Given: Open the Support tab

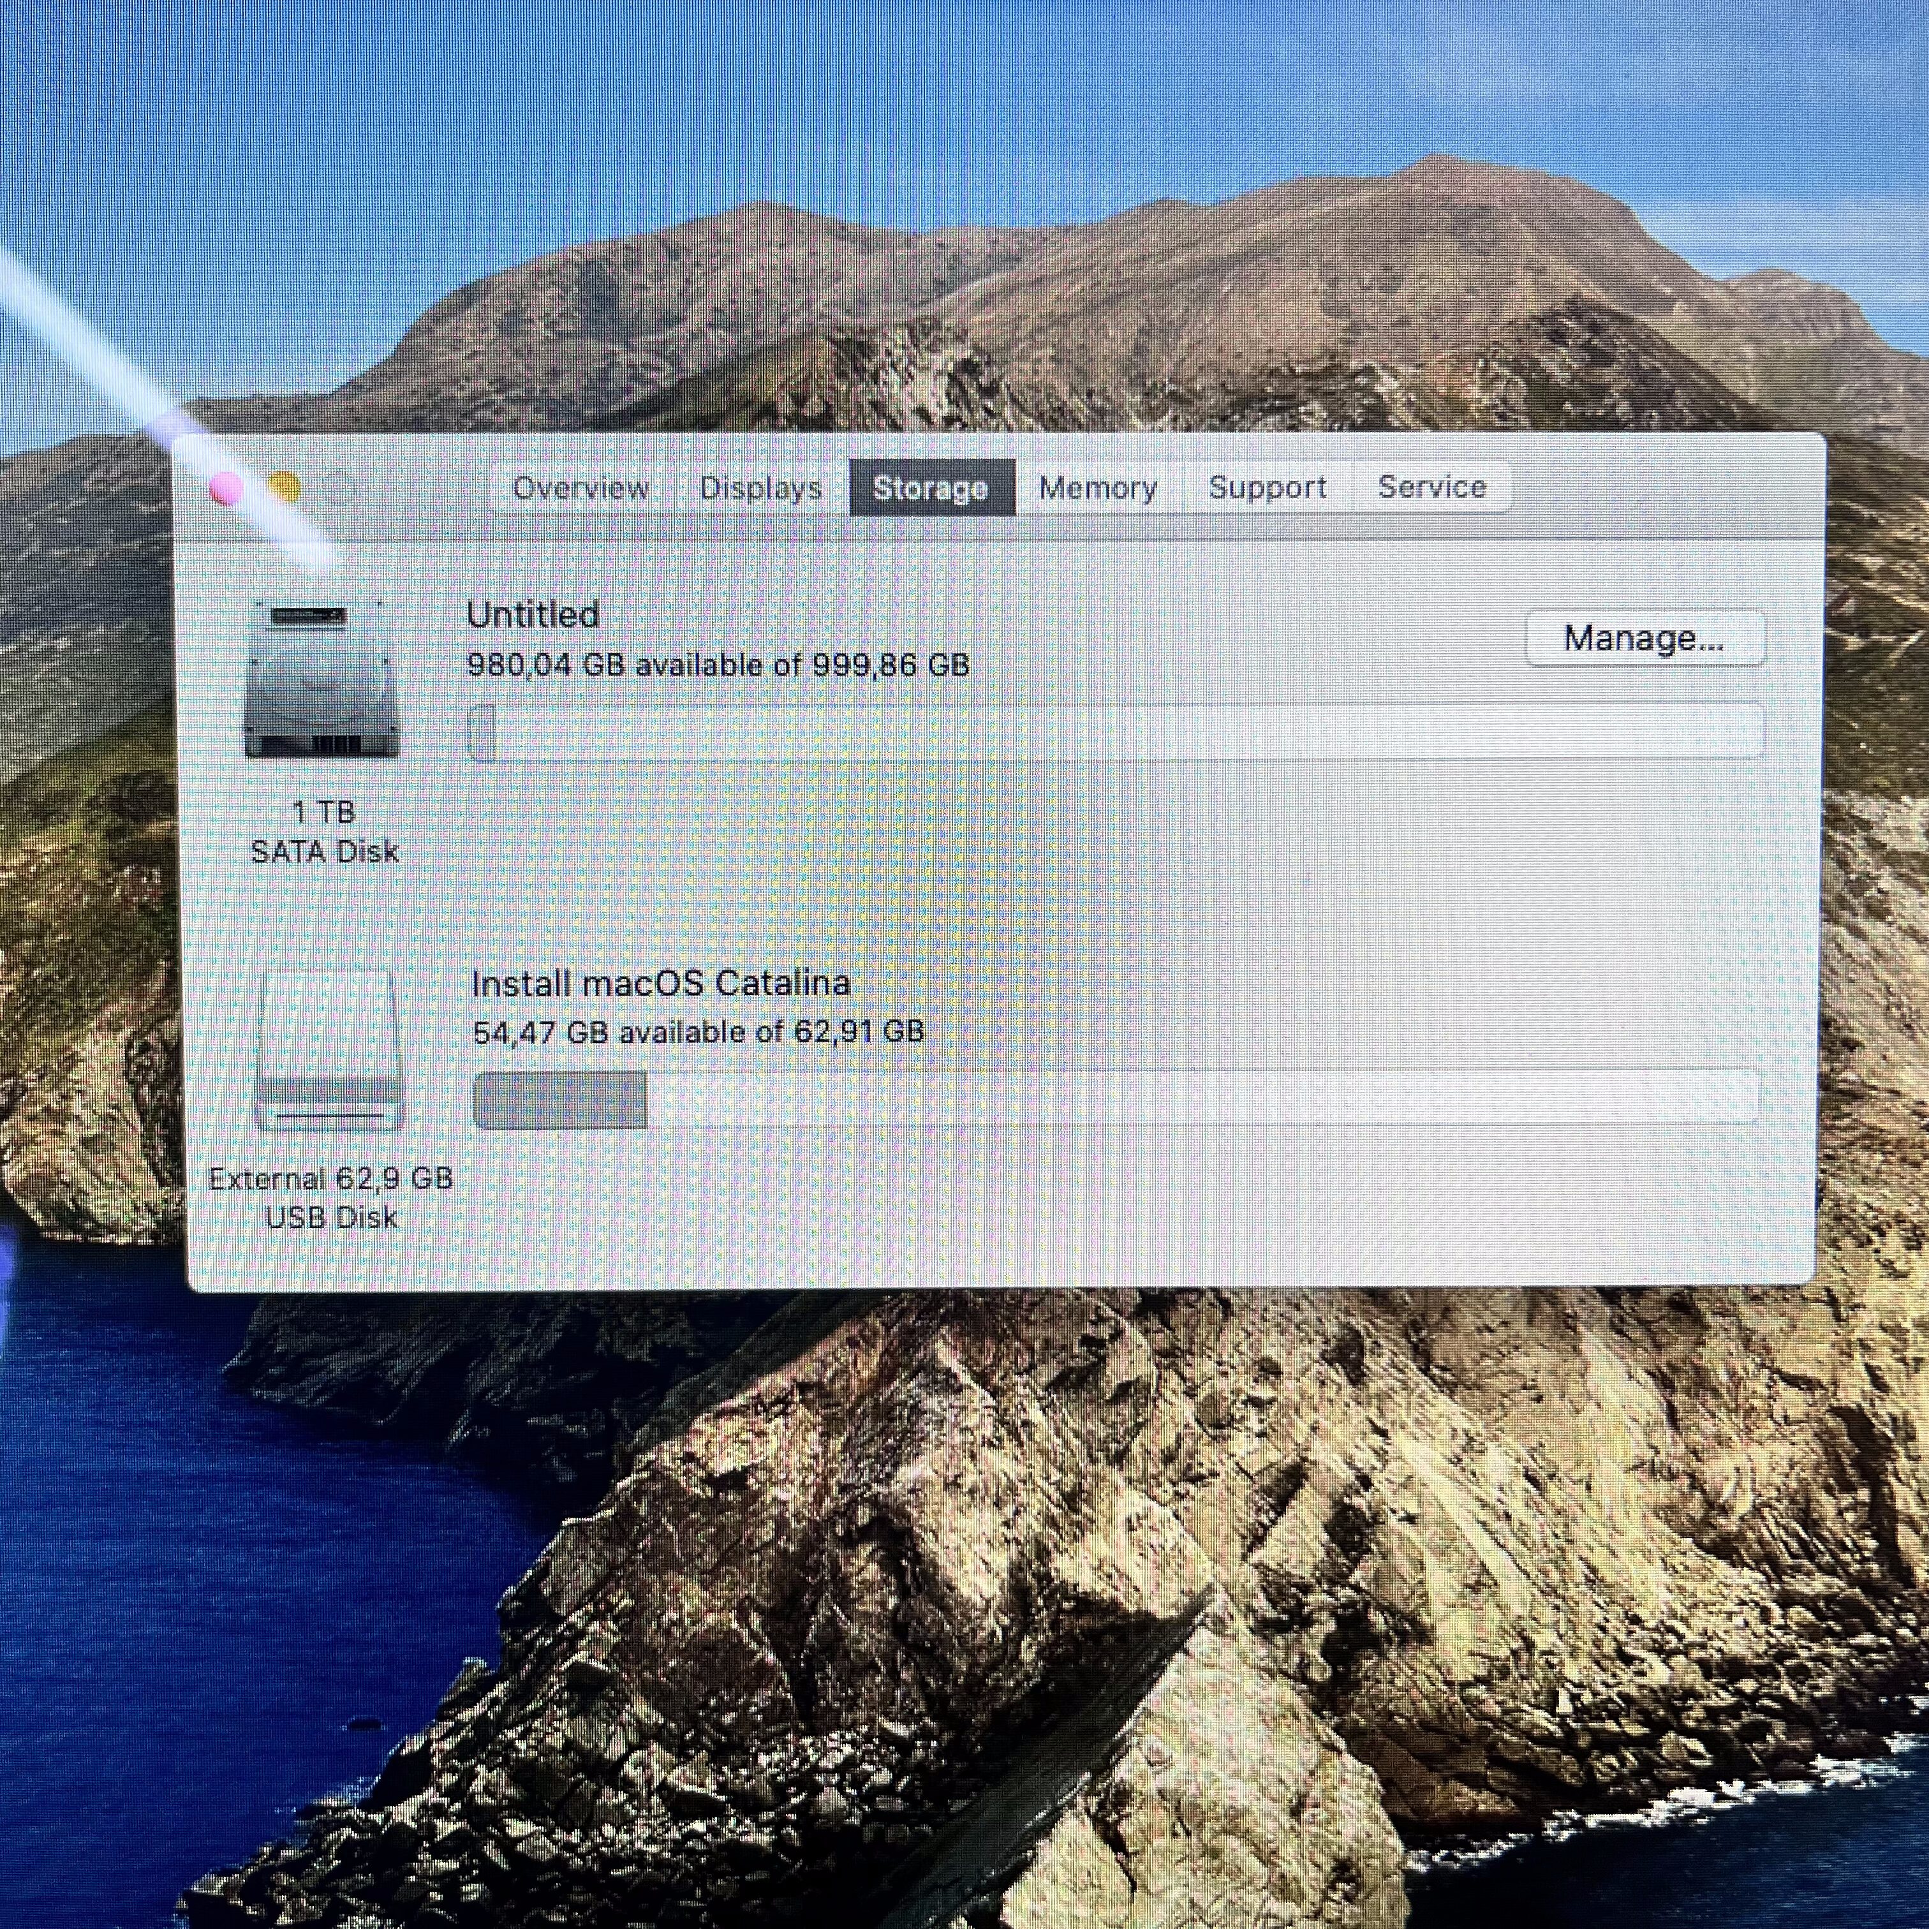Looking at the screenshot, I should pyautogui.click(x=1267, y=487).
